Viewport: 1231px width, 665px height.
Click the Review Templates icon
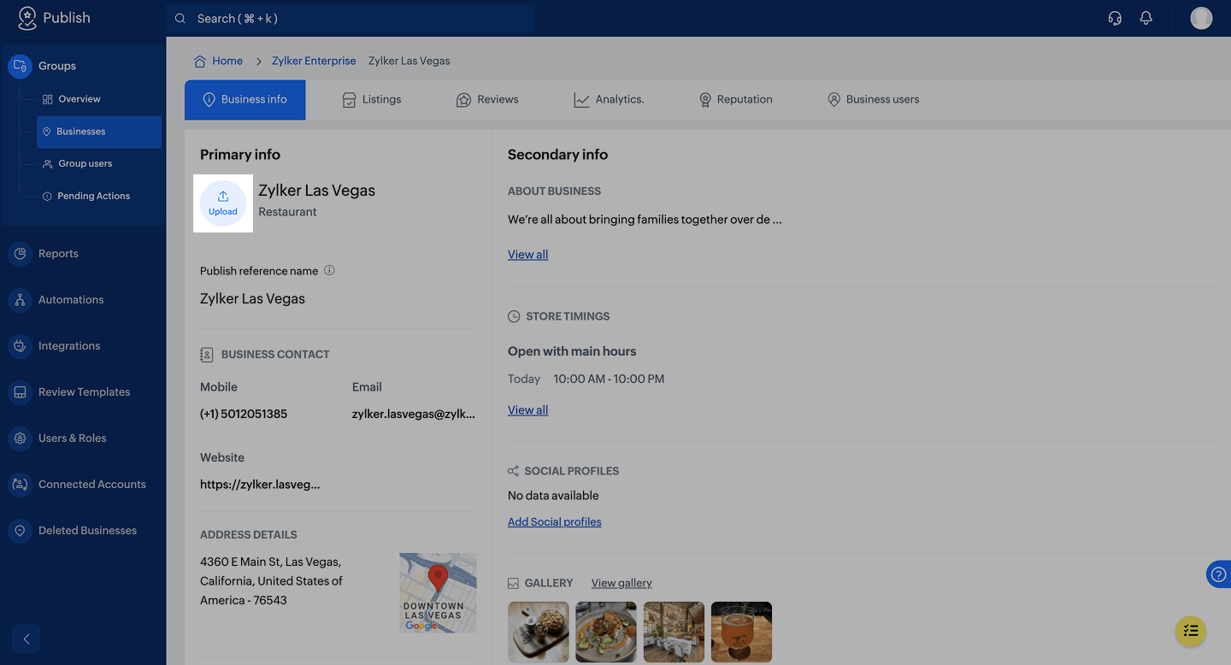pyautogui.click(x=20, y=392)
